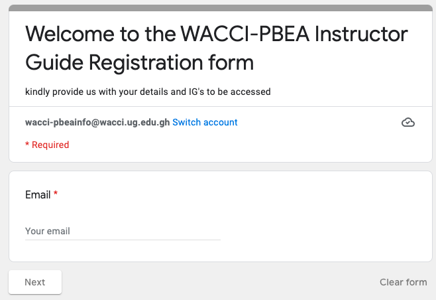Click the gray banner strip atop form header
The height and width of the screenshot is (300, 436).
click(221, 8)
